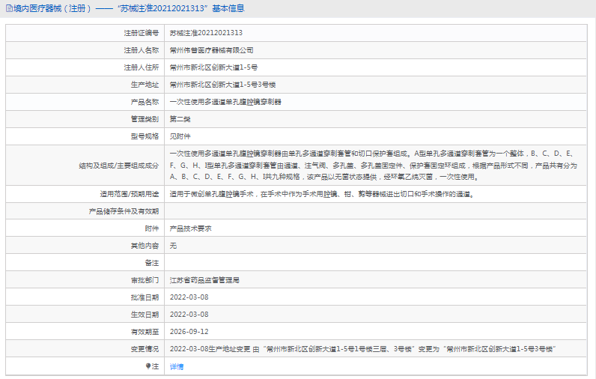Select registration number 苏械注准20212021313 value
The image size is (596, 379).
(x=206, y=33)
